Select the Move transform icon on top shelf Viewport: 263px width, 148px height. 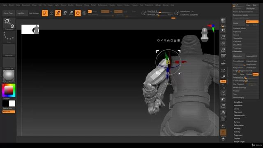58,13
